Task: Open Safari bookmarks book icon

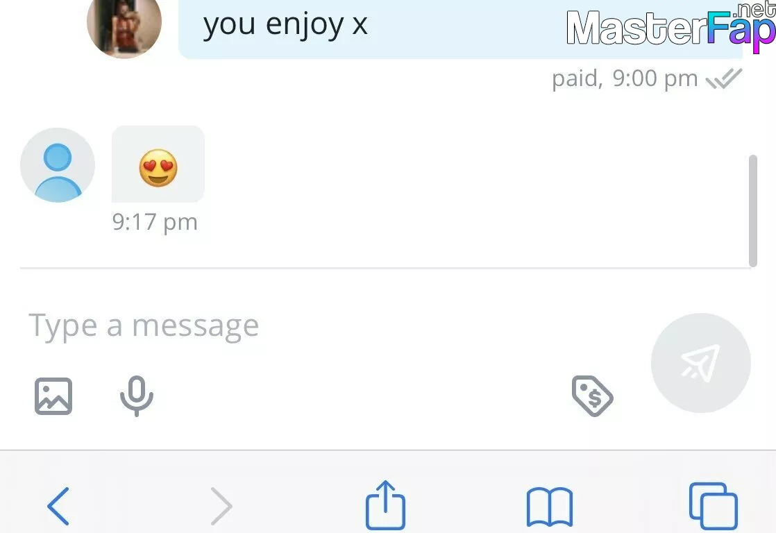Action: tap(550, 507)
